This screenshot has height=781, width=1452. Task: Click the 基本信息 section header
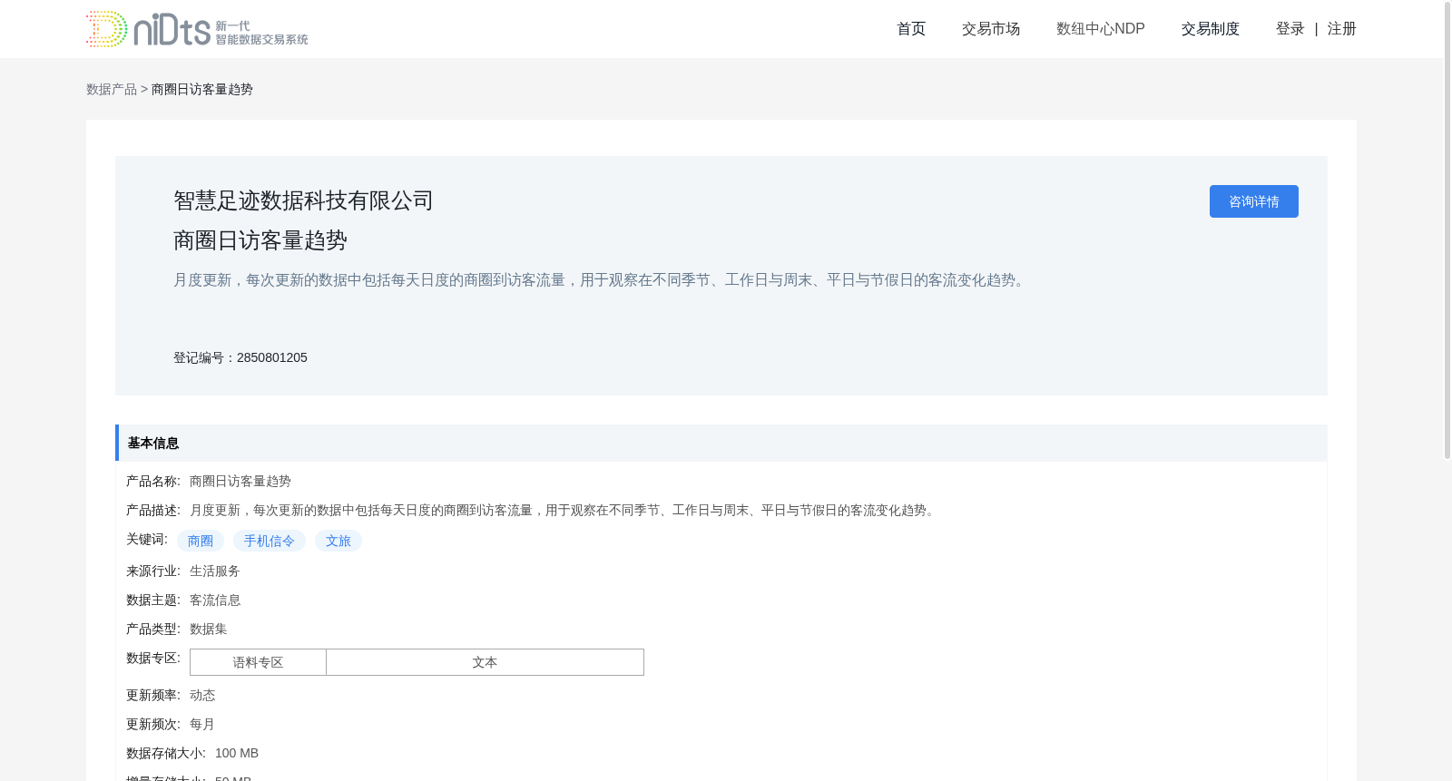(x=721, y=443)
